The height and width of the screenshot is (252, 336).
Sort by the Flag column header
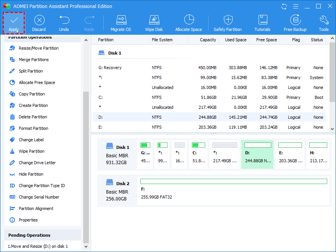296,40
